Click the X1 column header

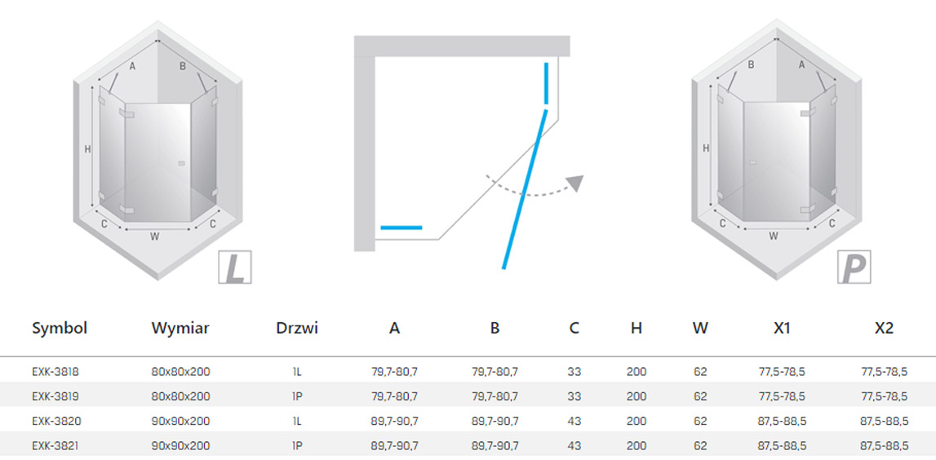(x=782, y=329)
